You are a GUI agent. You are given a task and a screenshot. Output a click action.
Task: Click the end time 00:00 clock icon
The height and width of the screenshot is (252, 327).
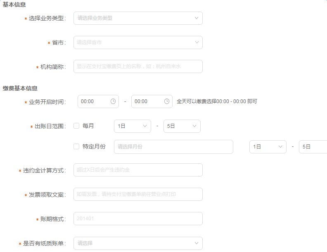(167, 101)
